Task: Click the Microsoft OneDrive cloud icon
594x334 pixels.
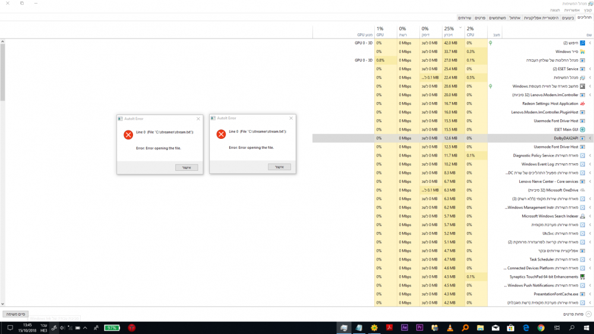Action: coord(582,190)
